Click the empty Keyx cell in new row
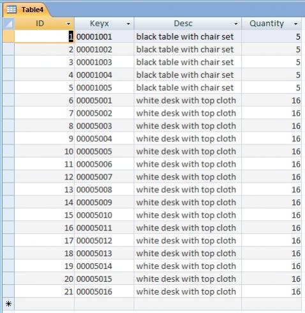Viewport: 305px width, 313px height. click(104, 303)
